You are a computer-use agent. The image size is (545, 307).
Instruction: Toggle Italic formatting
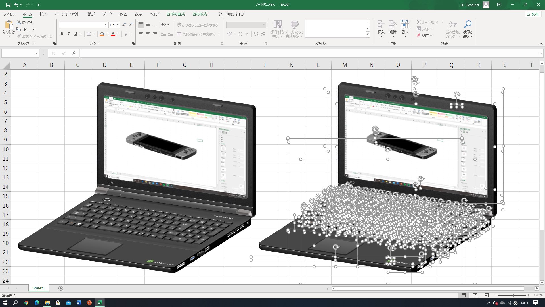(x=69, y=34)
